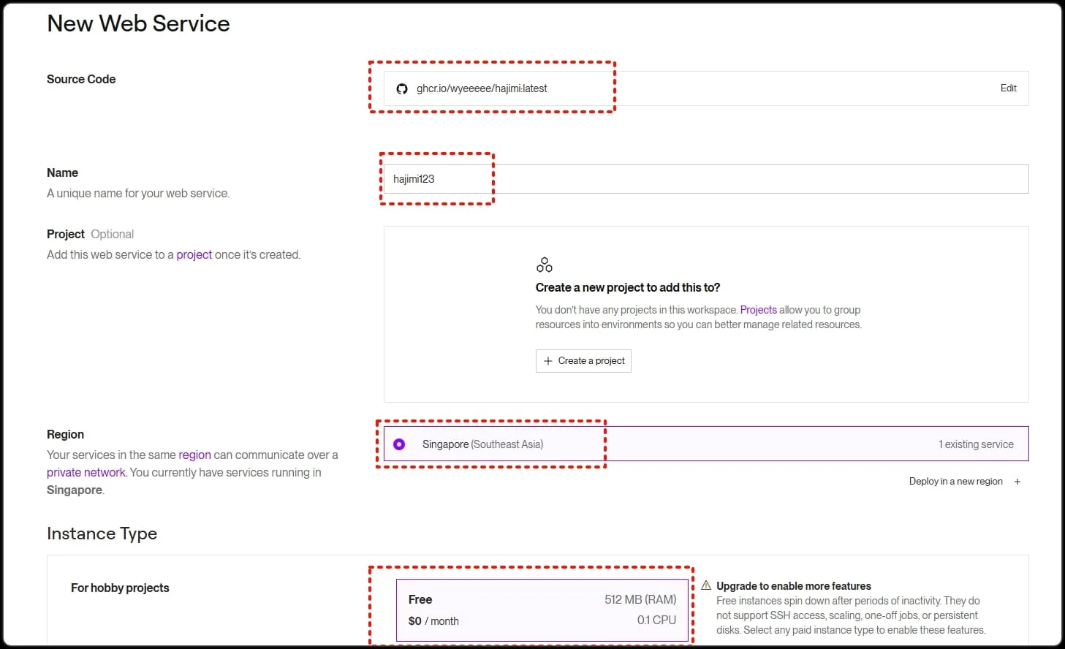Click the '1 existing service' label

pyautogui.click(x=976, y=444)
